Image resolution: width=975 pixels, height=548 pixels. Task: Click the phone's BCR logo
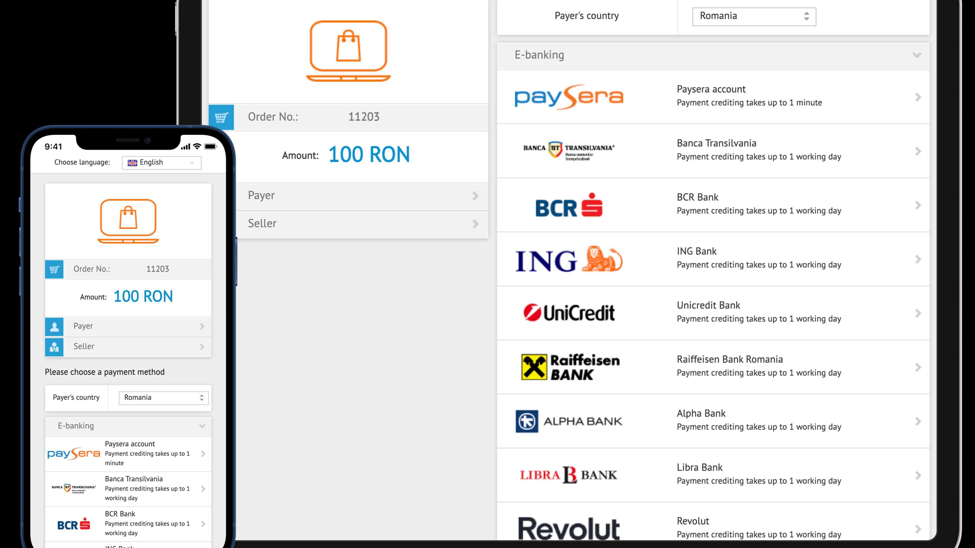(x=74, y=524)
